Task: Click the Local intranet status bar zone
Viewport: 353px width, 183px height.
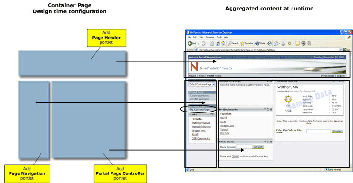Action: [x=333, y=170]
